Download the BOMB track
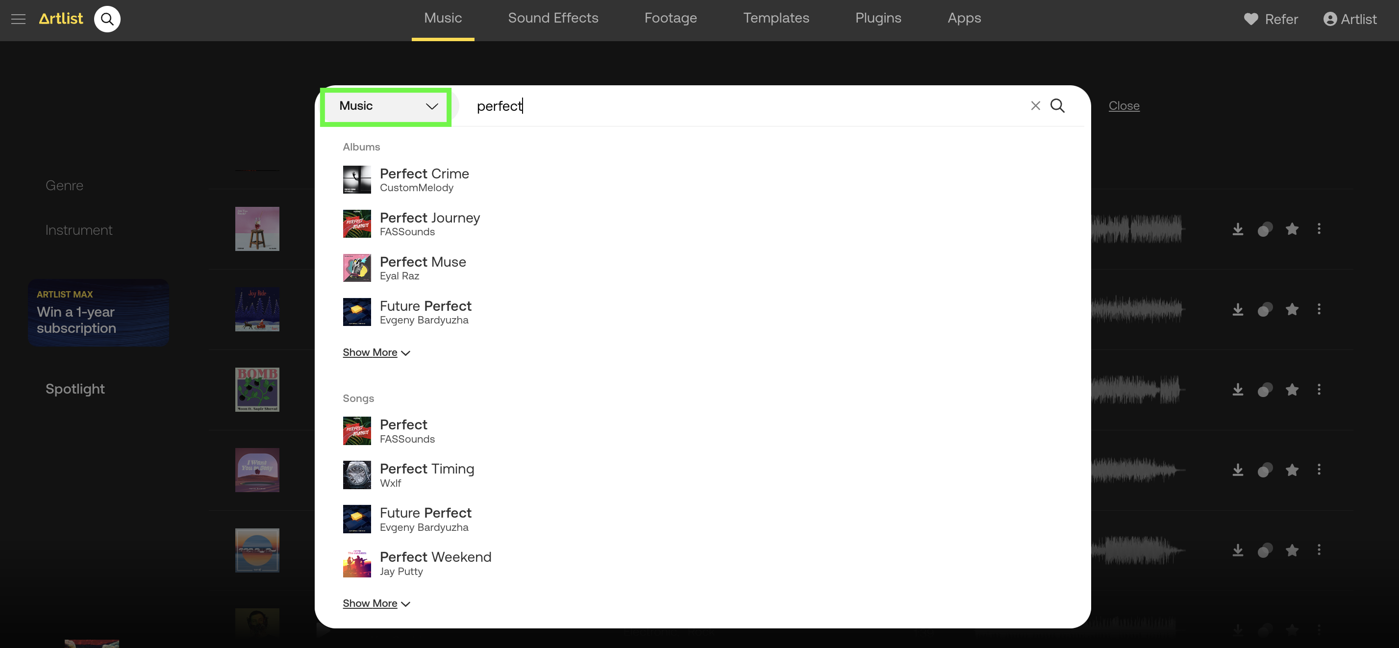 [1237, 390]
